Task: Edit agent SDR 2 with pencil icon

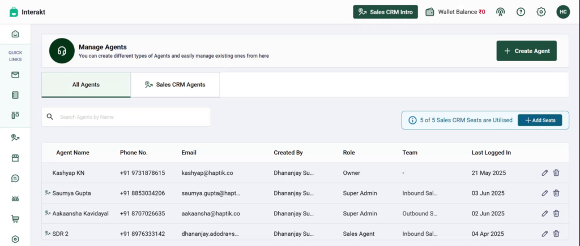Action: (544, 234)
